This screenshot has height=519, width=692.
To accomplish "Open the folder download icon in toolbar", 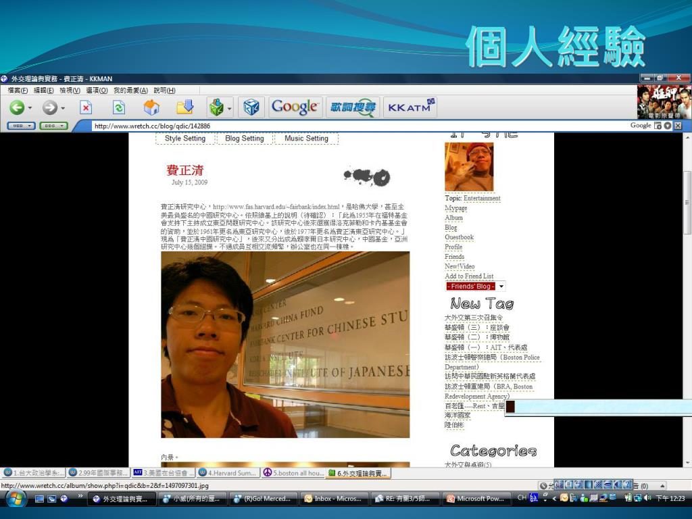I will 185,107.
